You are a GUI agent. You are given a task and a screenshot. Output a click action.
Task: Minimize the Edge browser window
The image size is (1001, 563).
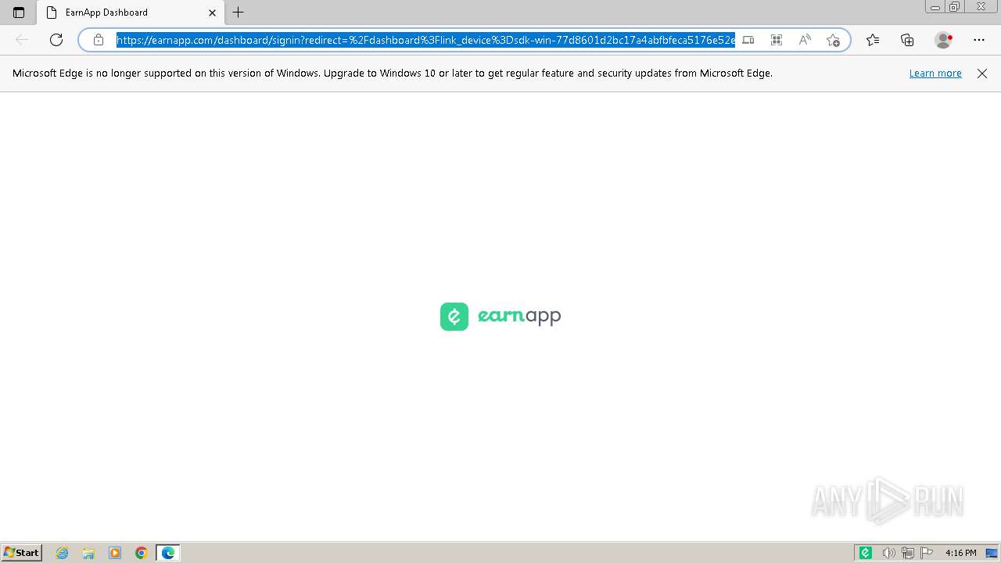pyautogui.click(x=935, y=7)
